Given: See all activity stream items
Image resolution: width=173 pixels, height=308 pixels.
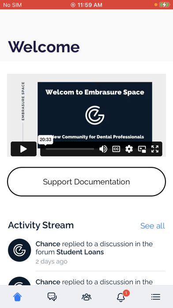Looking at the screenshot, I should 153,226.
